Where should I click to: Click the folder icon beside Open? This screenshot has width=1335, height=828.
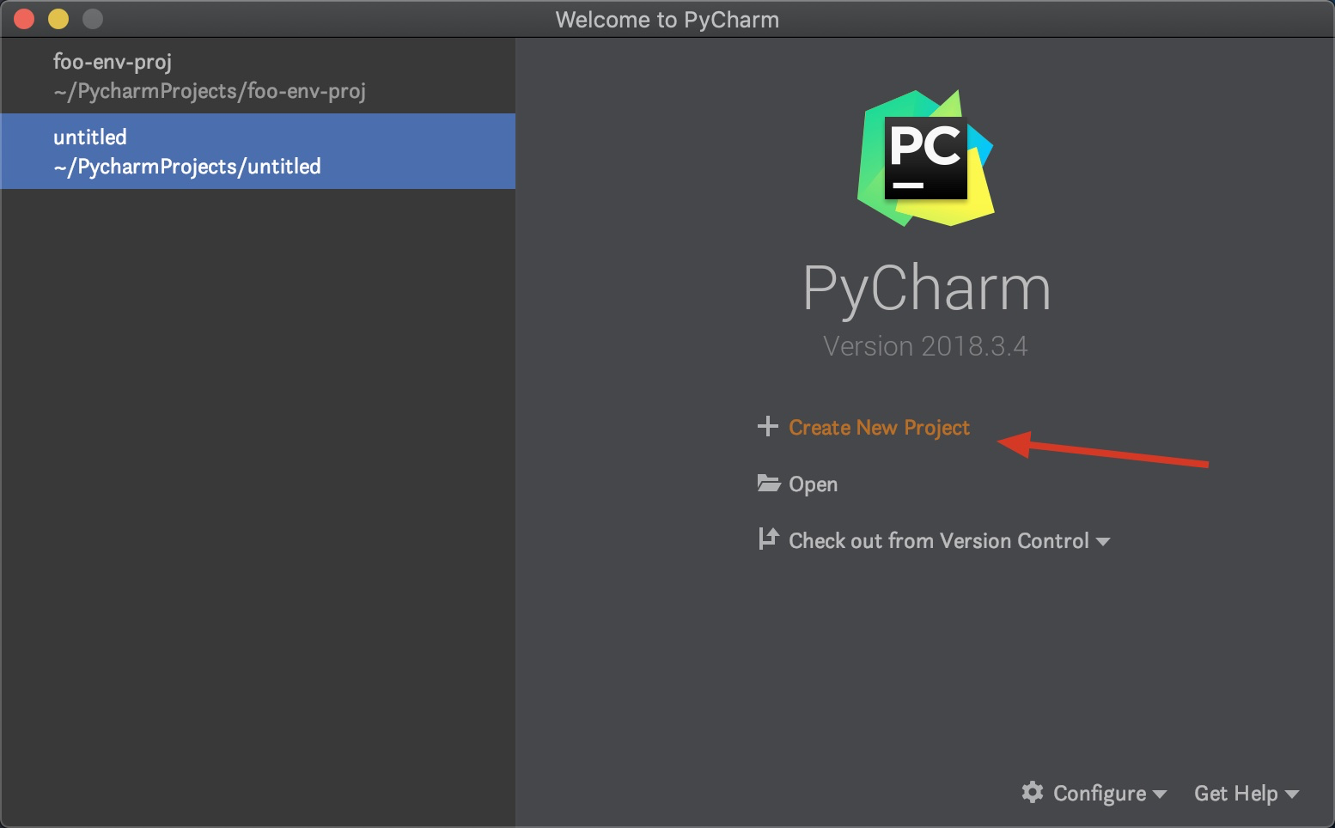click(x=768, y=483)
